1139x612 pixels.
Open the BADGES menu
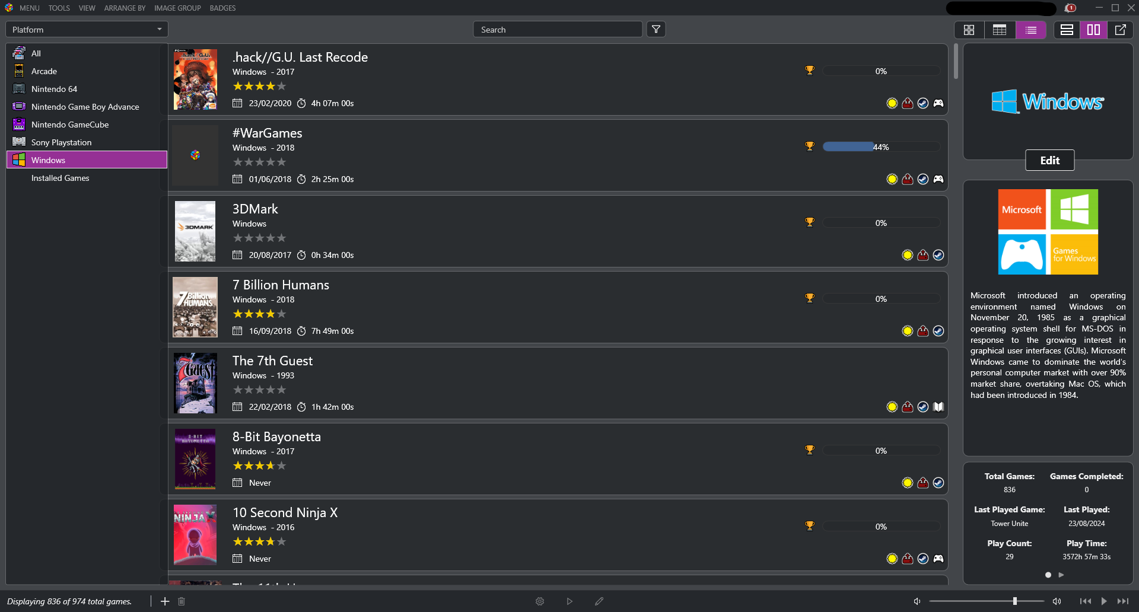pyautogui.click(x=222, y=8)
